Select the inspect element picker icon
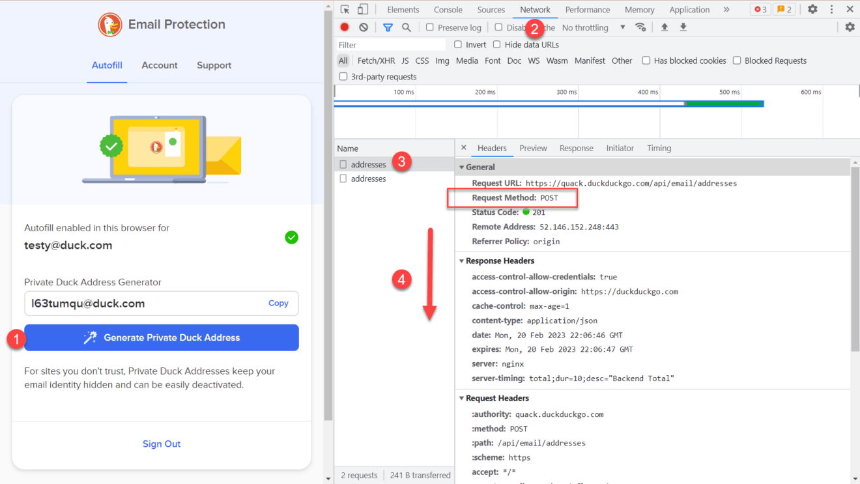This screenshot has height=484, width=860. pyautogui.click(x=345, y=9)
